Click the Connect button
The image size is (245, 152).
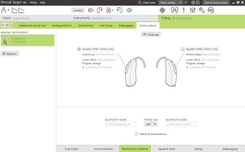78,10
